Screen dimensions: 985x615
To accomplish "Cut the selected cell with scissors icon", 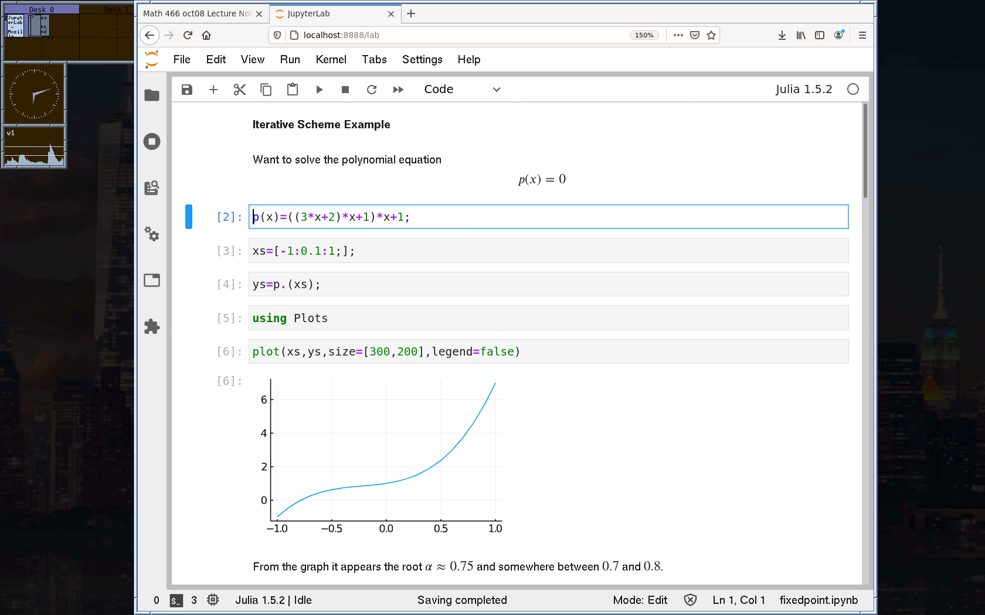I will pos(240,90).
